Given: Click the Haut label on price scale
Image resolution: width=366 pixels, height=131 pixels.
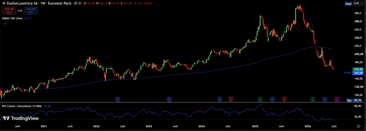Looking at the screenshot, I should [x=348, y=4].
